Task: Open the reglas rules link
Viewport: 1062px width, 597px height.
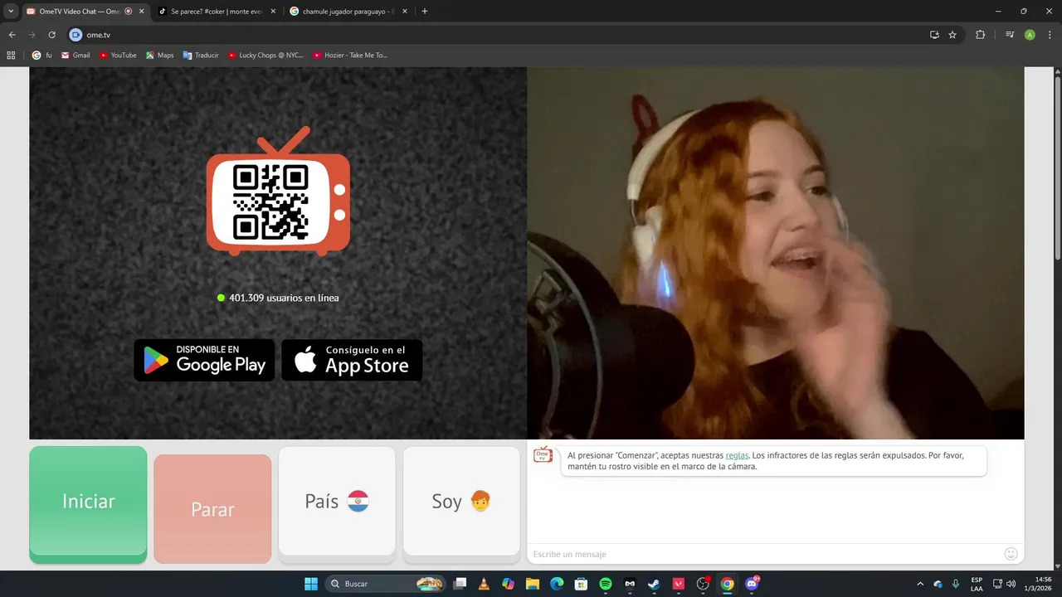Action: coord(737,455)
